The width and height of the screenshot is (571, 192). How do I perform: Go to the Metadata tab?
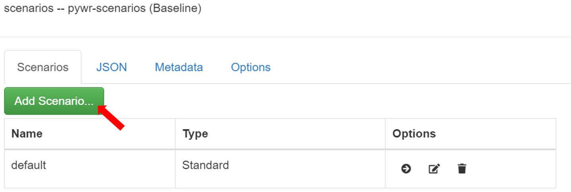click(179, 67)
